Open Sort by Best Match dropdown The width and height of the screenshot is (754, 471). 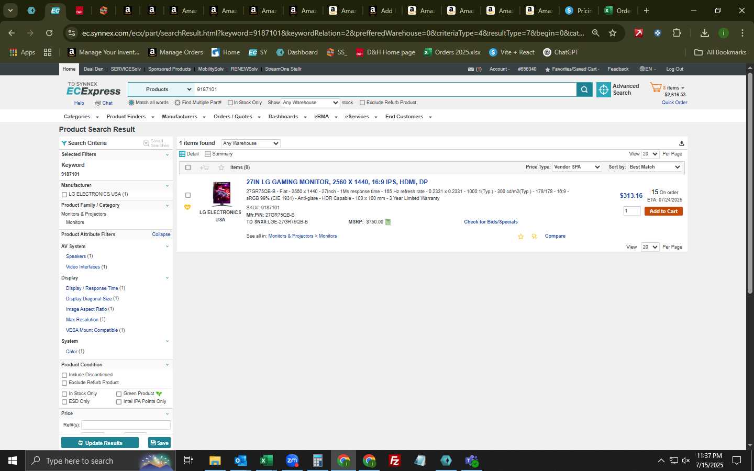655,167
